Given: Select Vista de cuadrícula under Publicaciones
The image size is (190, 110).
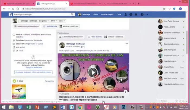Looking at the screenshot, I should click(114, 37).
